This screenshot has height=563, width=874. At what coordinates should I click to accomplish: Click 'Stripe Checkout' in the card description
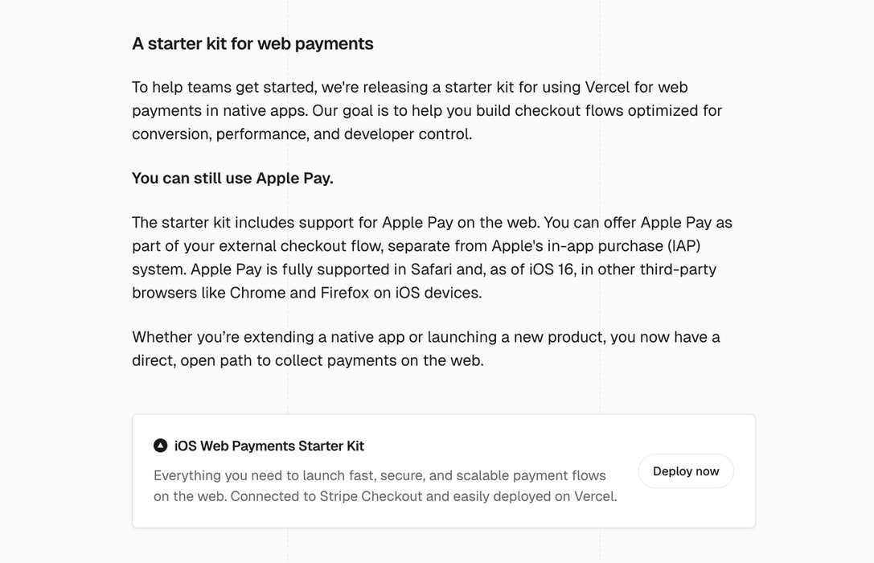[x=371, y=496]
